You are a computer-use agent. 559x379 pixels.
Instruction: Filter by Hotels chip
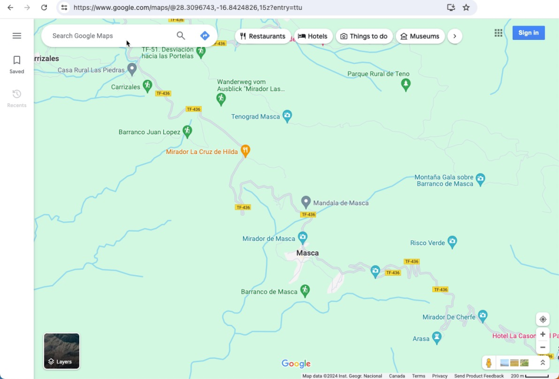point(313,36)
